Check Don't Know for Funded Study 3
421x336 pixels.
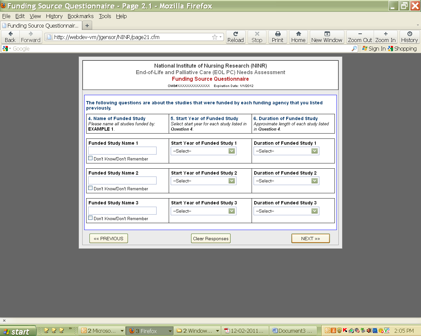(90, 218)
